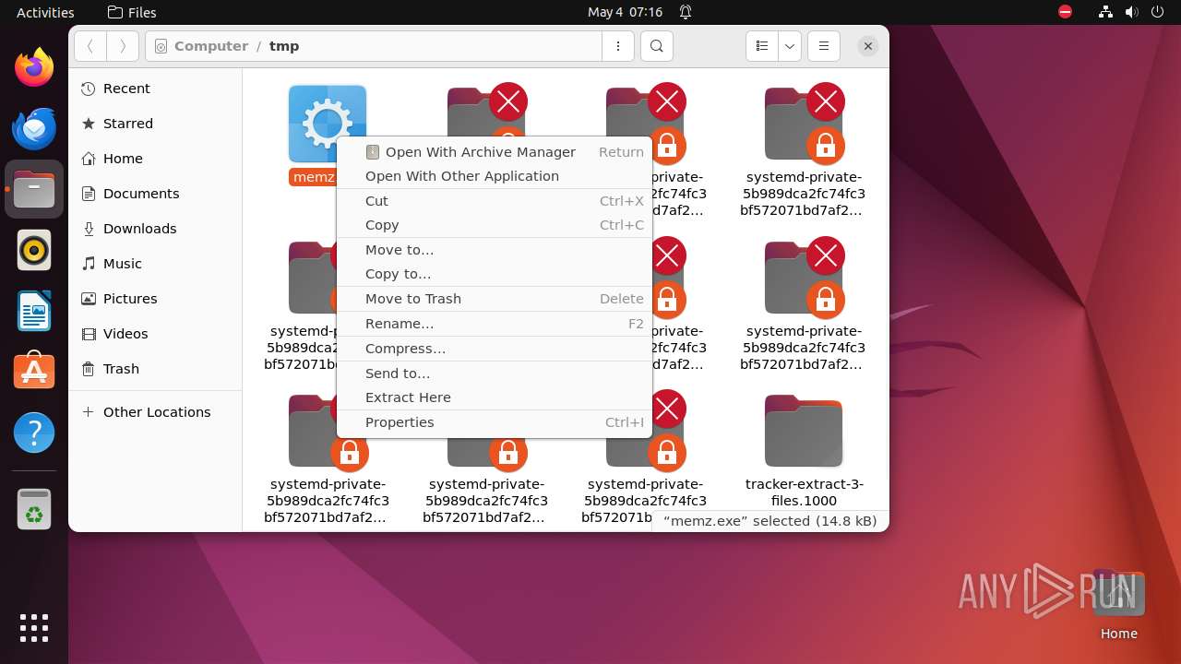Viewport: 1181px width, 664px height.
Task: Open Firefox from the dock
Action: pyautogui.click(x=34, y=66)
